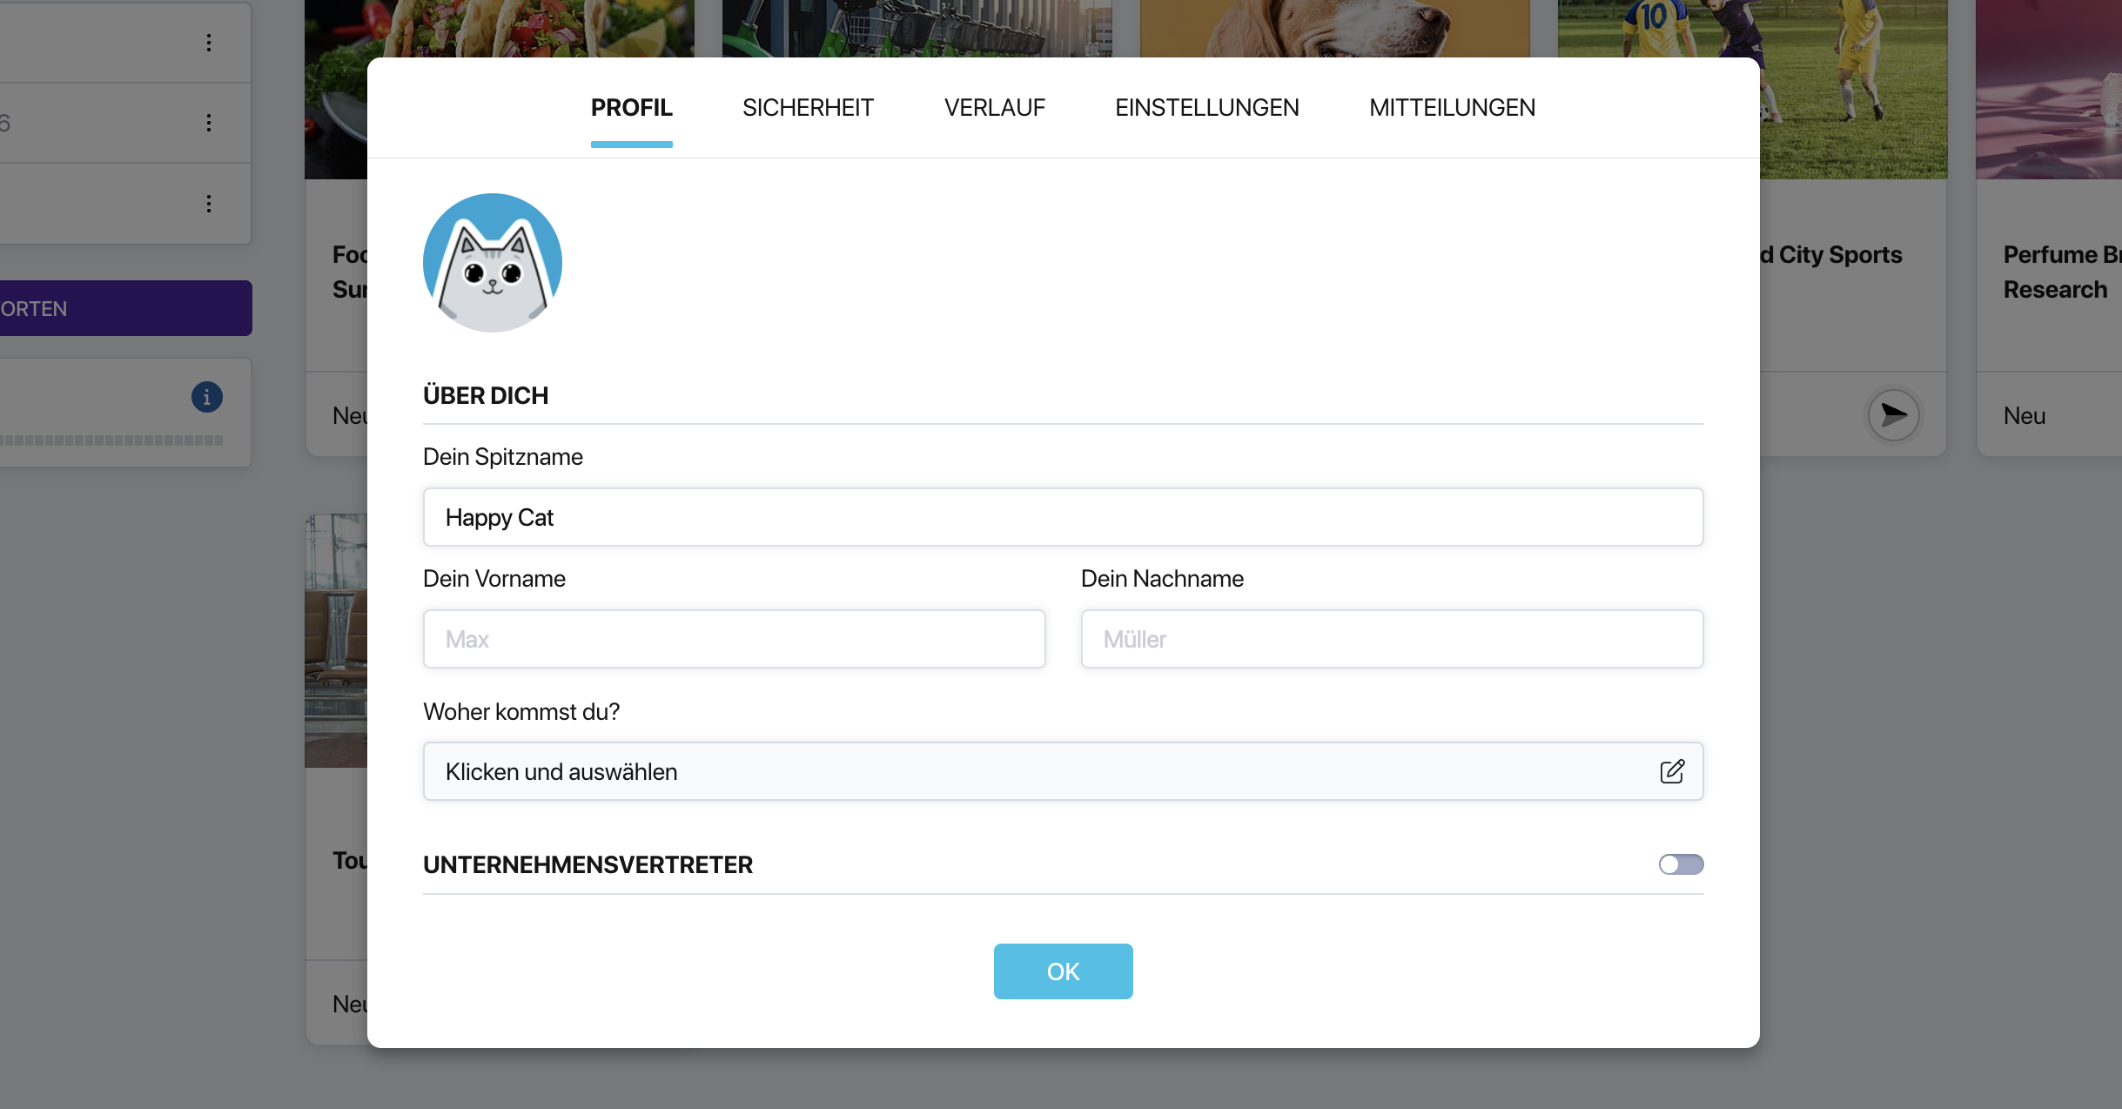
Task: Click the ÜBER DICH section heading
Action: pos(486,396)
